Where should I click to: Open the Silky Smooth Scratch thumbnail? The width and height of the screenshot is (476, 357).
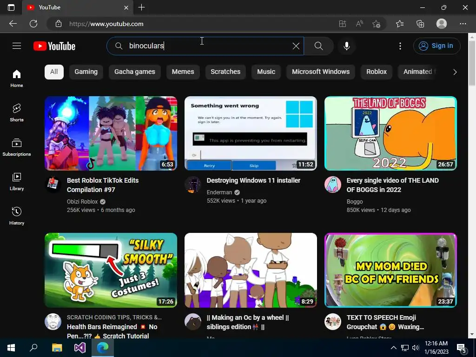click(111, 270)
